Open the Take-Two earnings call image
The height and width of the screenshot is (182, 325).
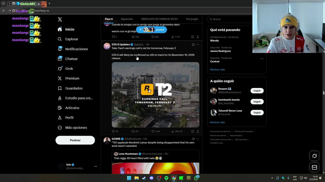pos(155,95)
